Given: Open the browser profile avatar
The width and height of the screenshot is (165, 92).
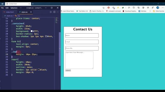Looking at the screenshot, I should [x=158, y=8].
